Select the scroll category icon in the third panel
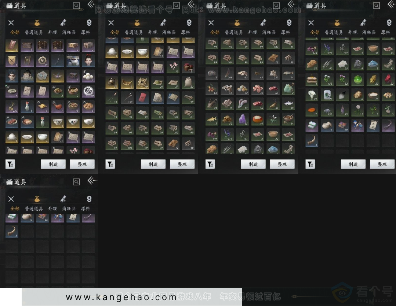Screen dimensions: 396x306 coord(263,23)
